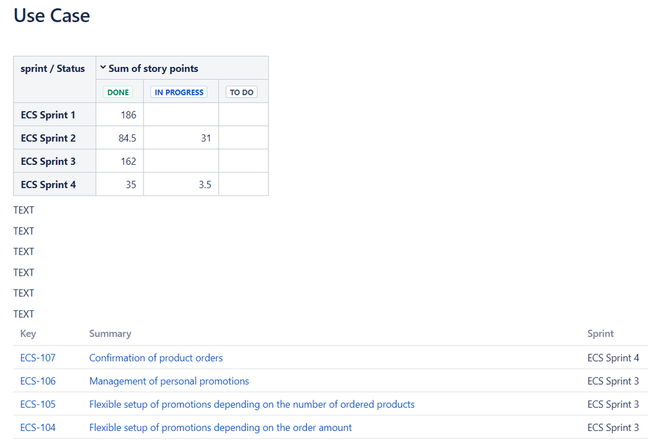
Task: Click ECS Sprint 4 in-progress value 3.5
Action: (205, 185)
